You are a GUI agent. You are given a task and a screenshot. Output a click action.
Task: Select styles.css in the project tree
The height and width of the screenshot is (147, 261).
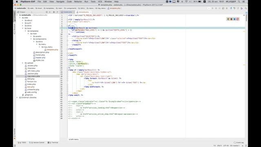(39, 60)
